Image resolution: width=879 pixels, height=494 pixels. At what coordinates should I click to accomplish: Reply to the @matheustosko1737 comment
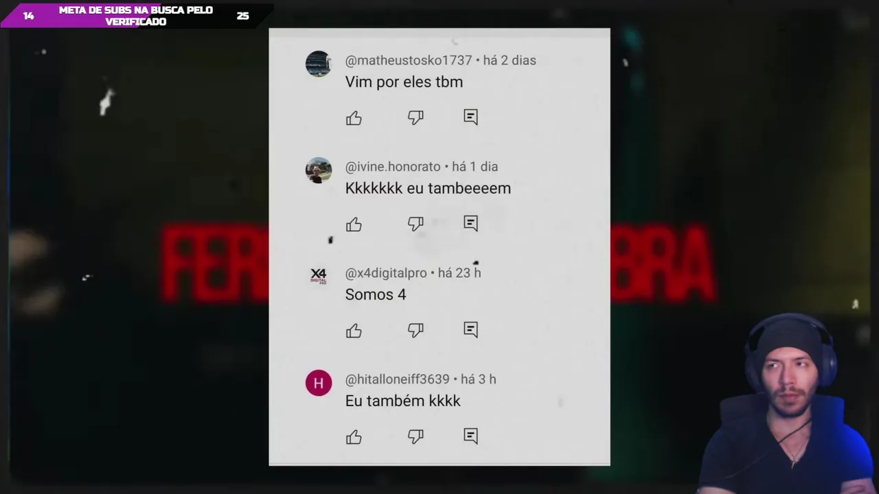tap(470, 117)
